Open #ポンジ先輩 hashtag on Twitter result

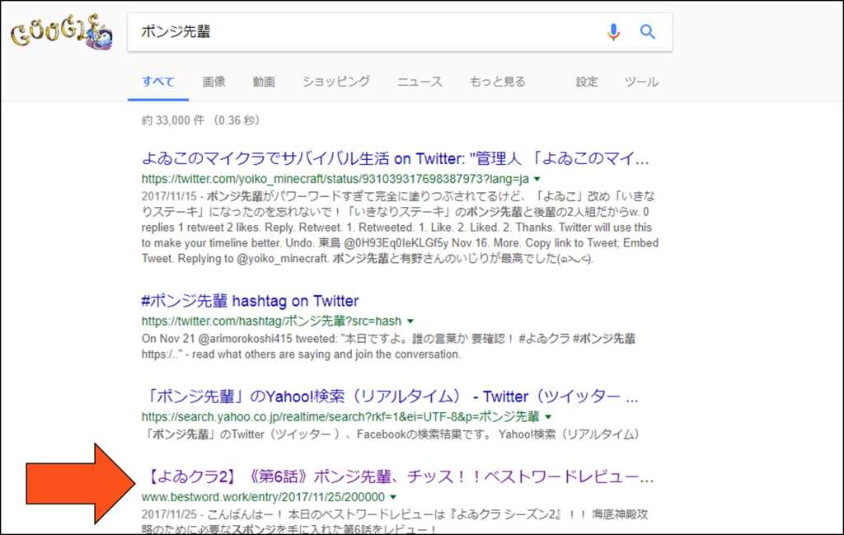pos(250,300)
